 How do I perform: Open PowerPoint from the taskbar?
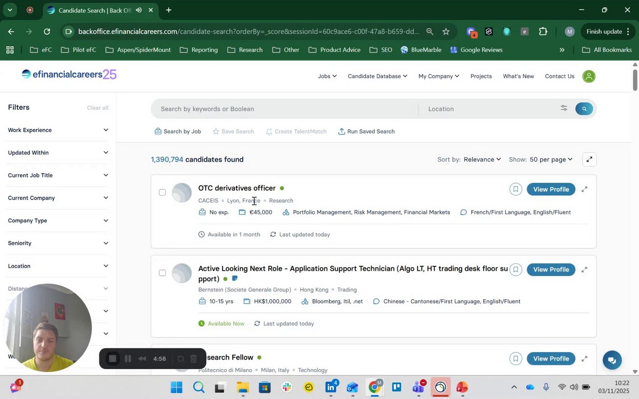462,388
